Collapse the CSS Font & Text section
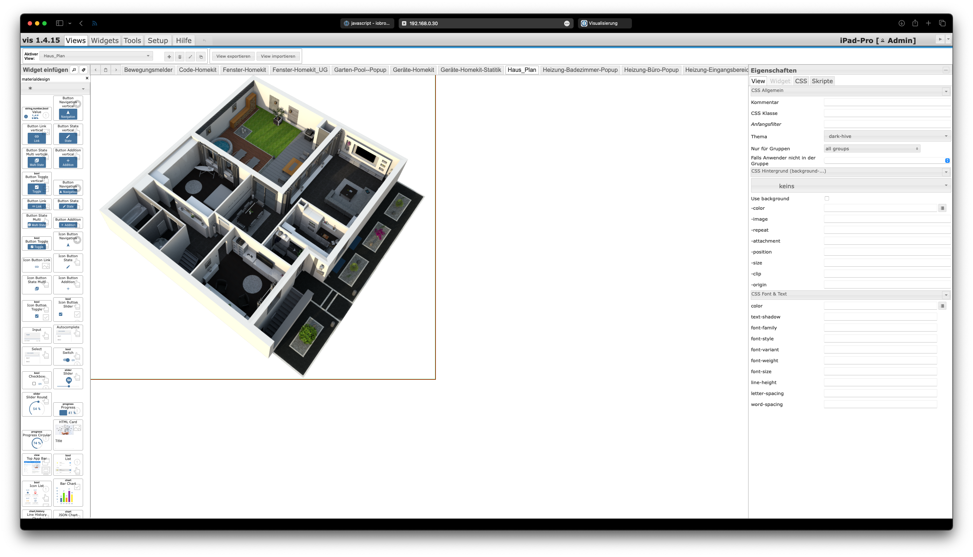This screenshot has height=557, width=973. [946, 295]
